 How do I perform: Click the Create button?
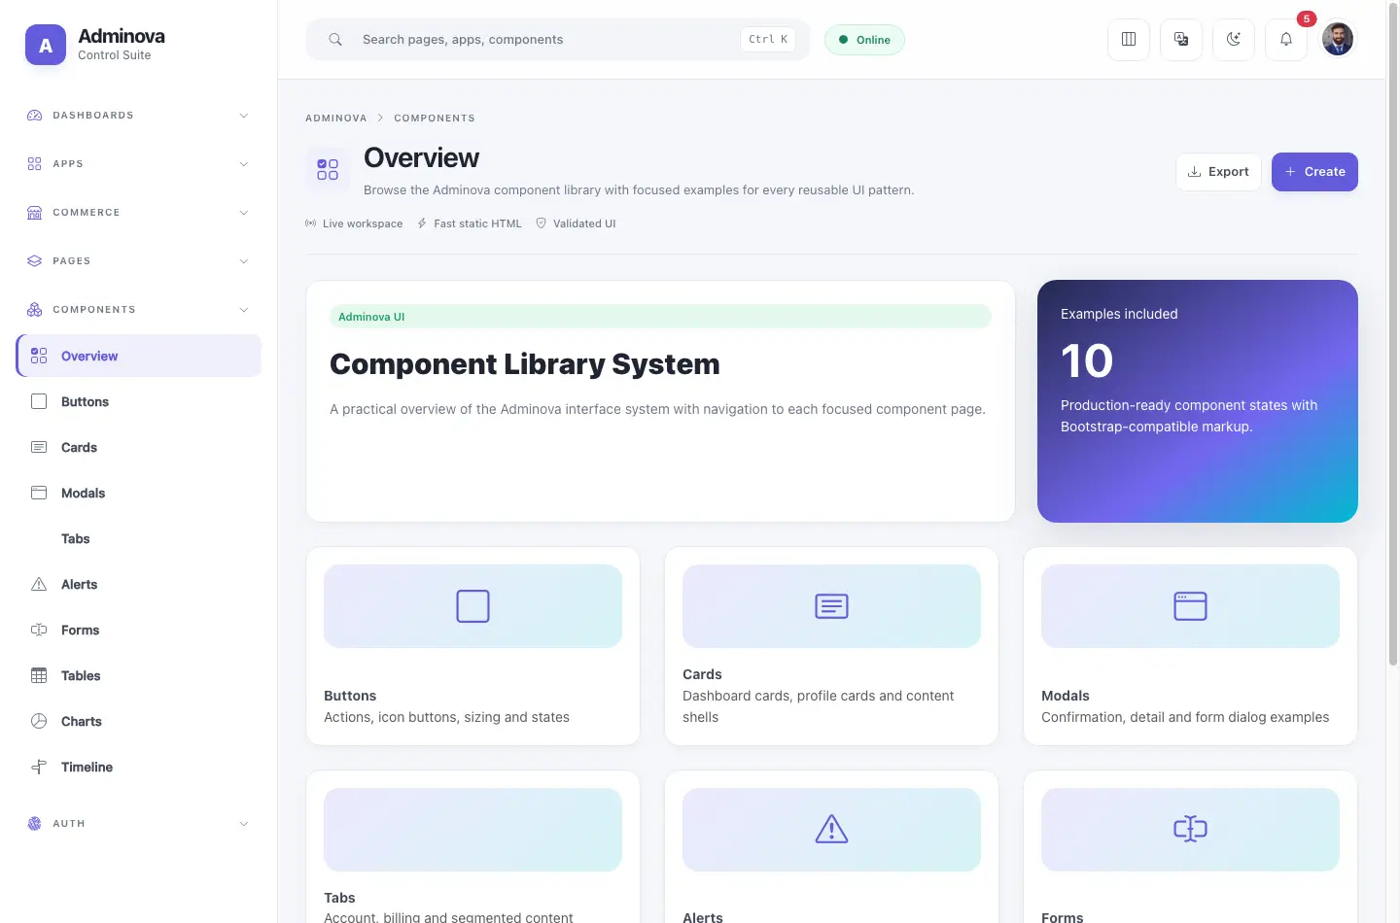1314,172
